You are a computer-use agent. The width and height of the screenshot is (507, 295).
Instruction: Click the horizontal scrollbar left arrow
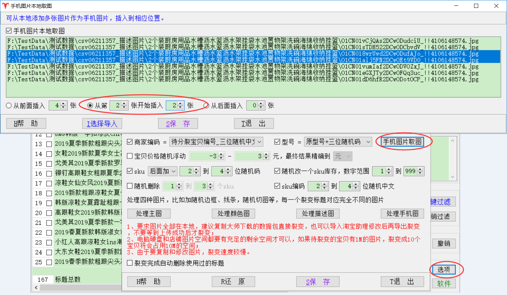click(x=36, y=288)
